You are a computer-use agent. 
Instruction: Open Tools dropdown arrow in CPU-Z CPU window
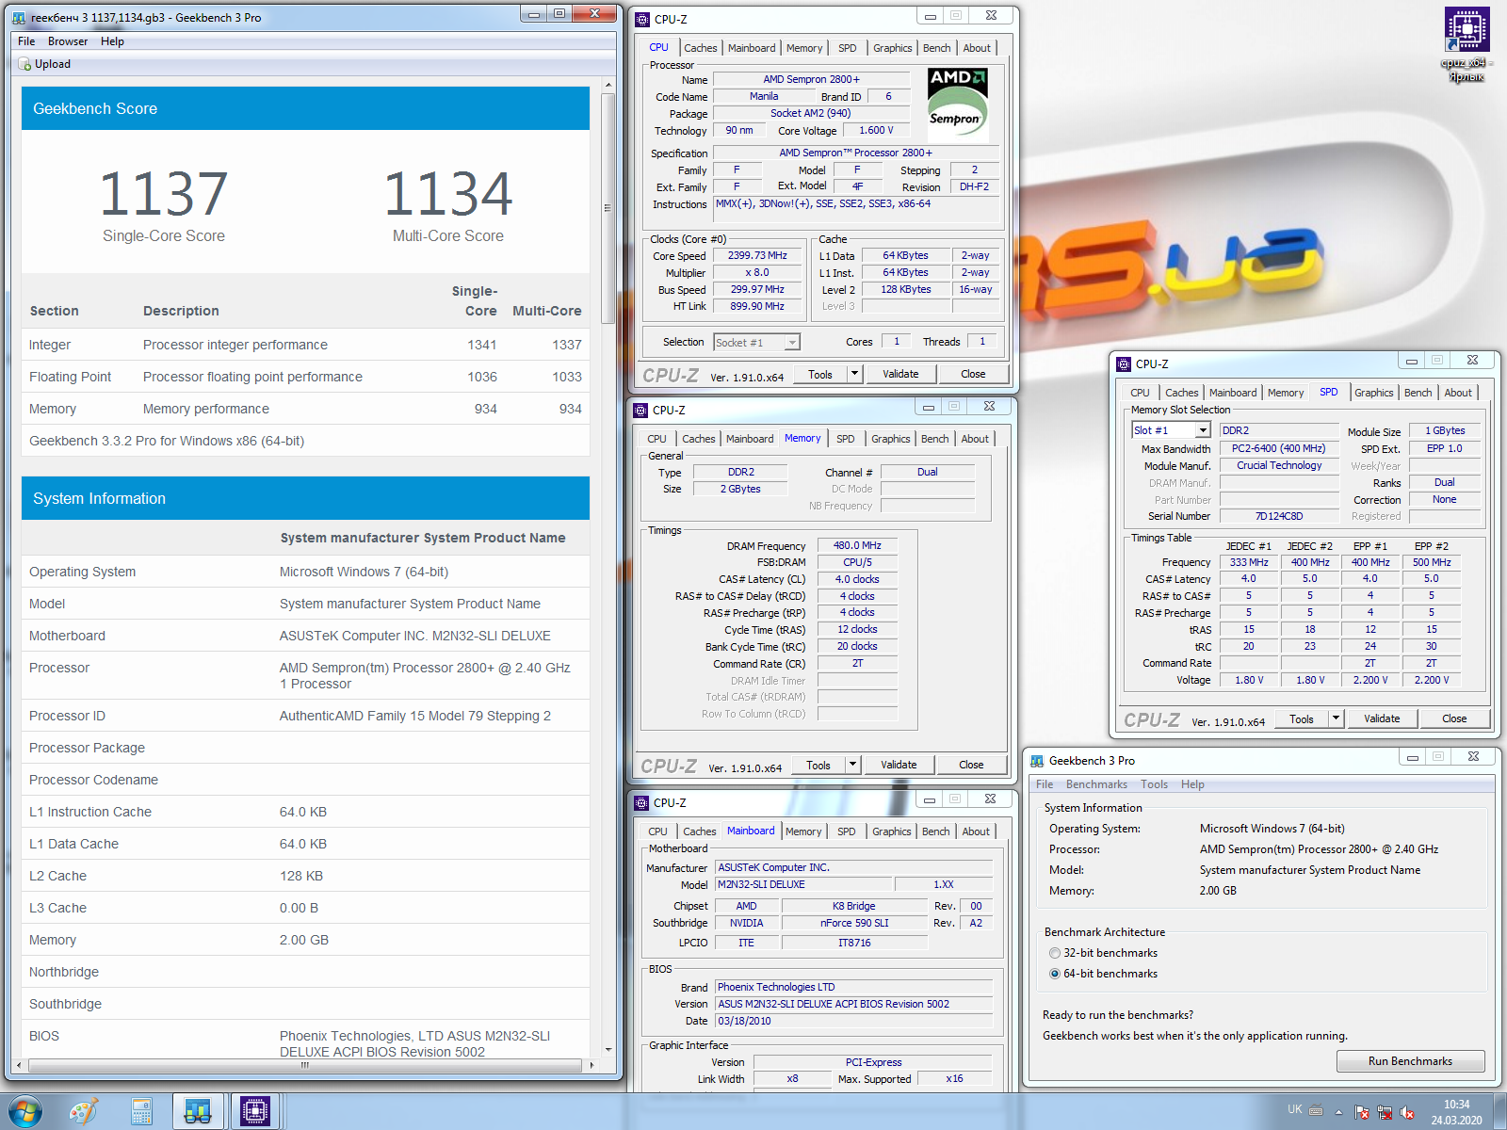(854, 374)
